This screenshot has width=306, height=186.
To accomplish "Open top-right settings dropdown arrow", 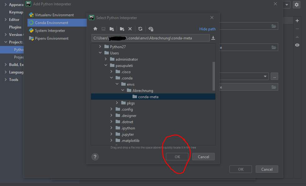I will (x=287, y=5).
